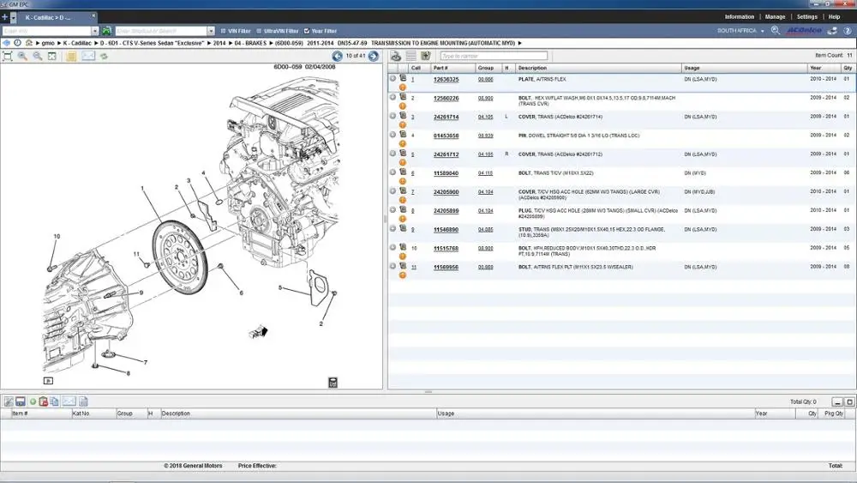
Task: Click the ACDelco logo icon
Action: tap(804, 31)
